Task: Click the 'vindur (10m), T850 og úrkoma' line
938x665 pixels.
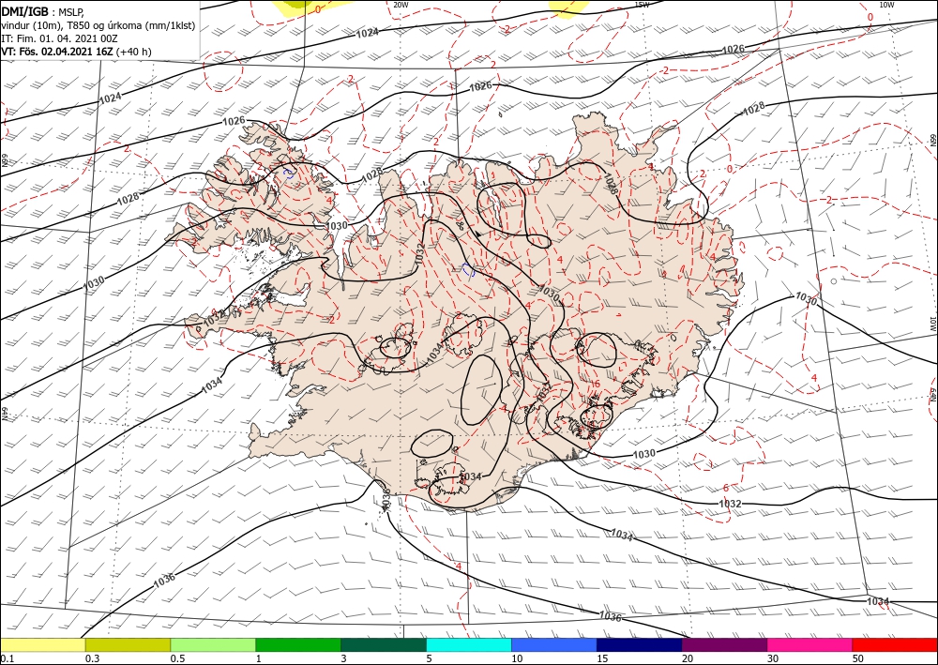Action: click(x=98, y=25)
